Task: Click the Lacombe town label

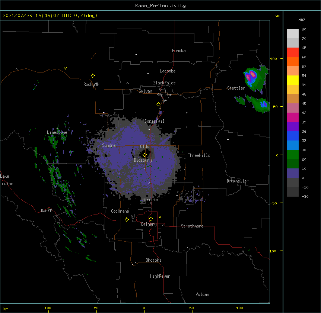Action: point(168,71)
